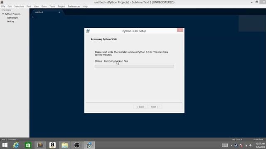Image resolution: width=266 pixels, height=149 pixels.
Task: Select the Python installer taskbar icon
Action: tap(89, 145)
